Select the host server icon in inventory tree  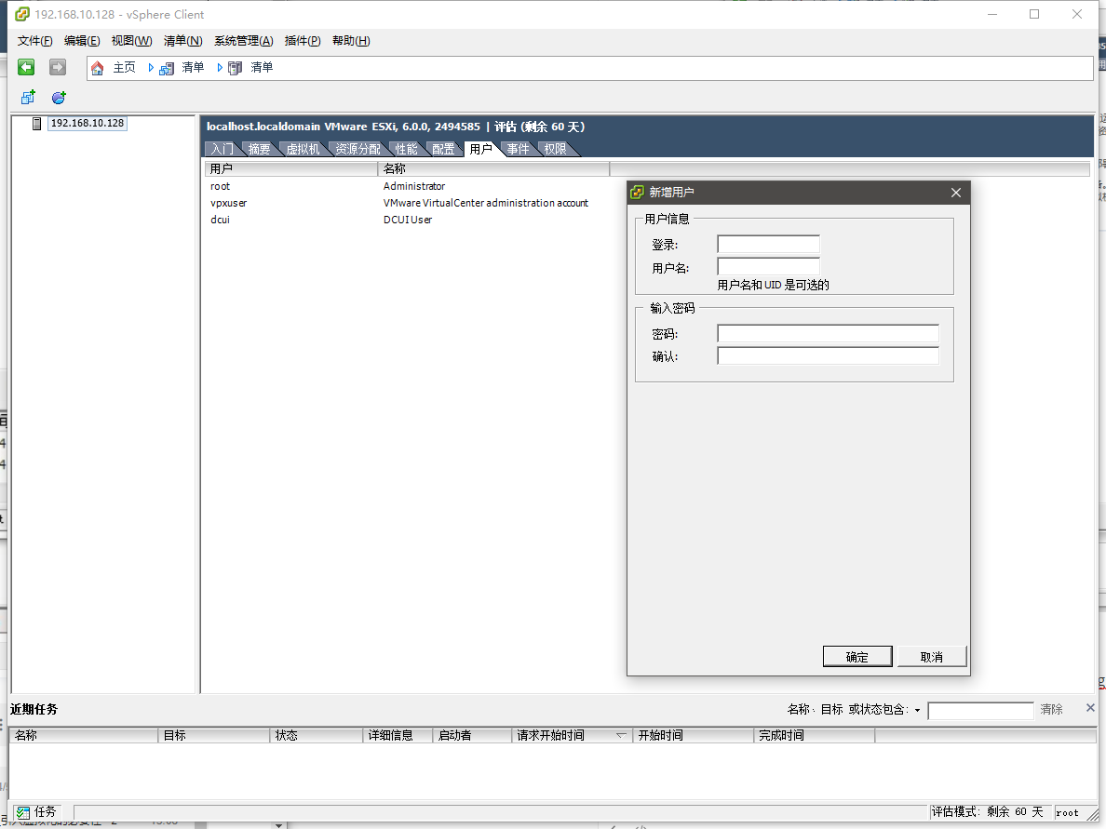(36, 124)
